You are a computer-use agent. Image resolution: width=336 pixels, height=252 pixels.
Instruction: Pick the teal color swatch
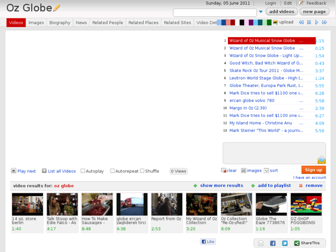click(x=260, y=22)
